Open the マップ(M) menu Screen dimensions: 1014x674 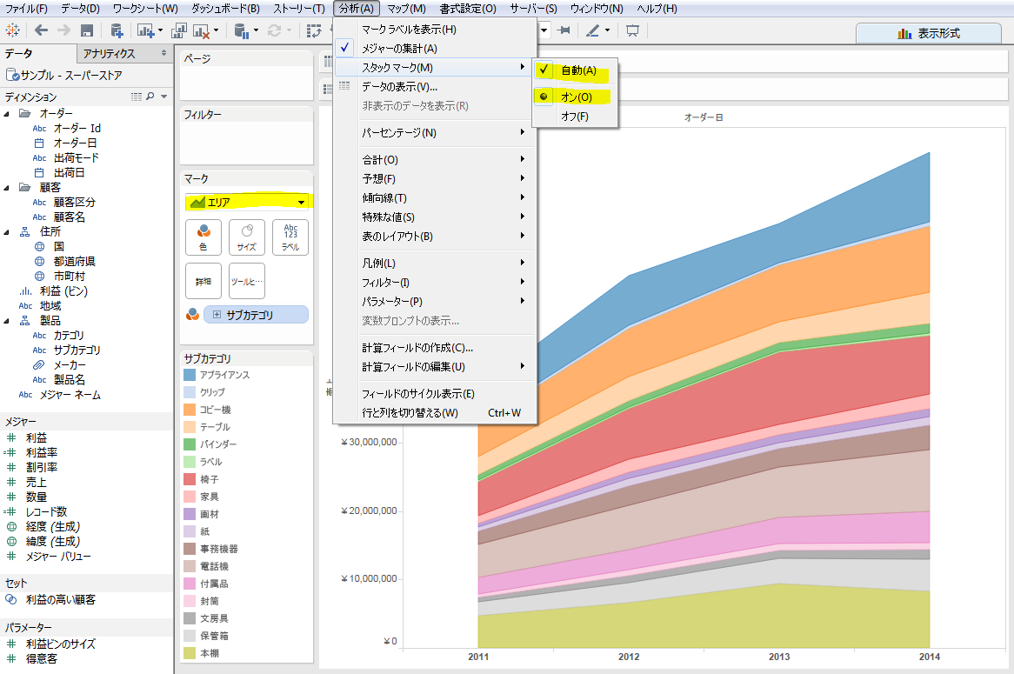click(406, 9)
